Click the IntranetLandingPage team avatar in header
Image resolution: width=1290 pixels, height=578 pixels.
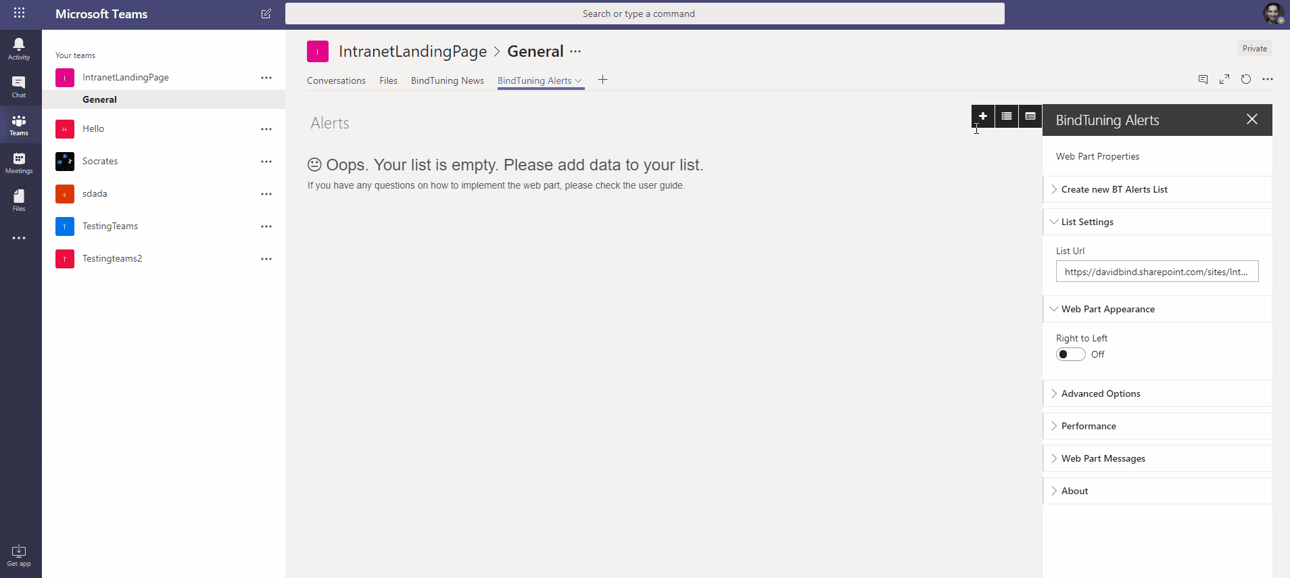tap(318, 51)
